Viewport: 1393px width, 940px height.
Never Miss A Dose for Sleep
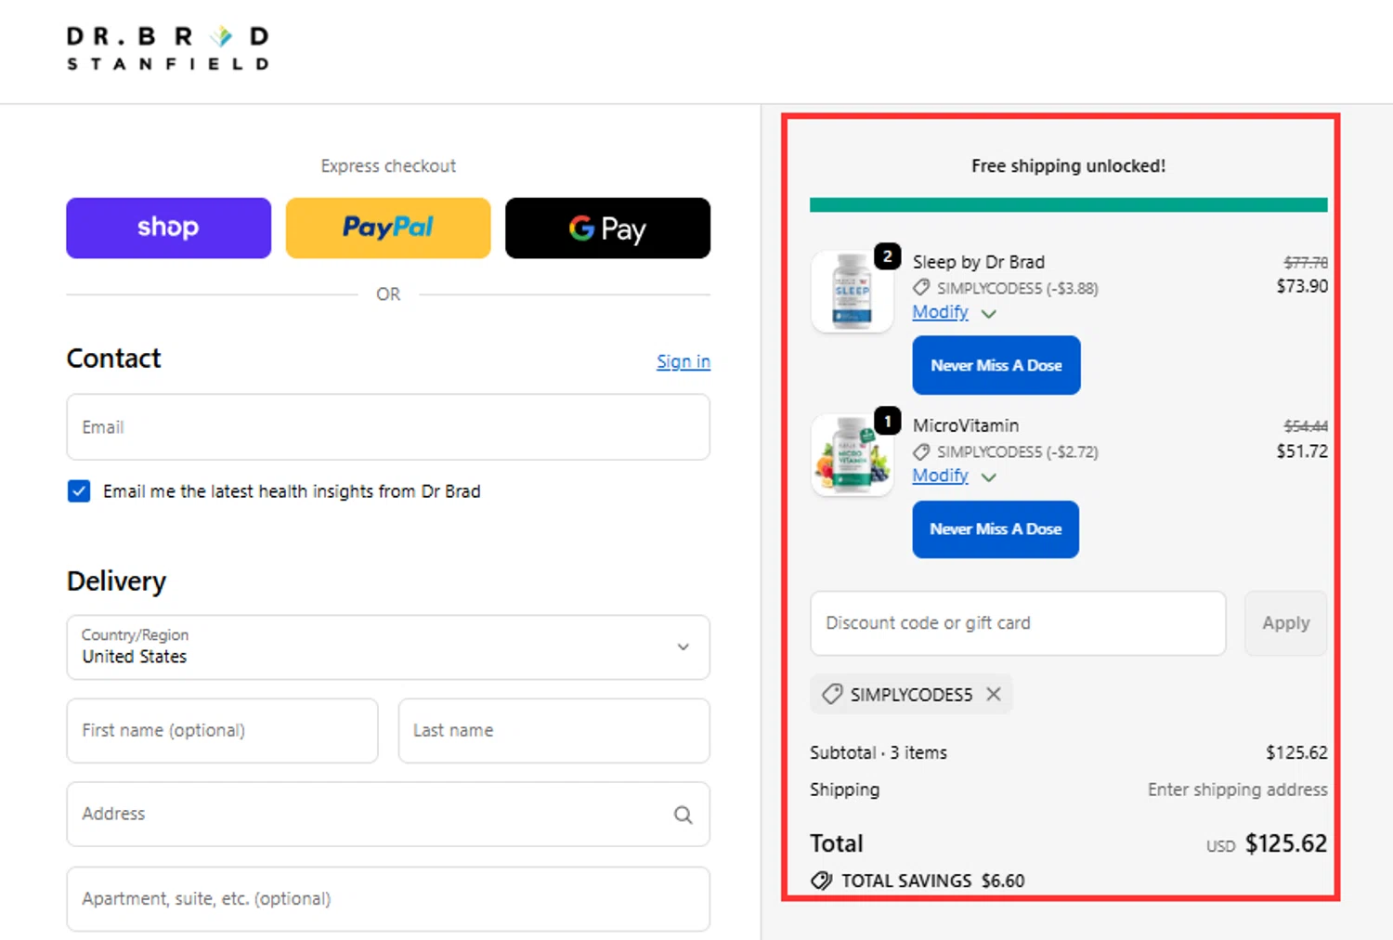point(996,365)
